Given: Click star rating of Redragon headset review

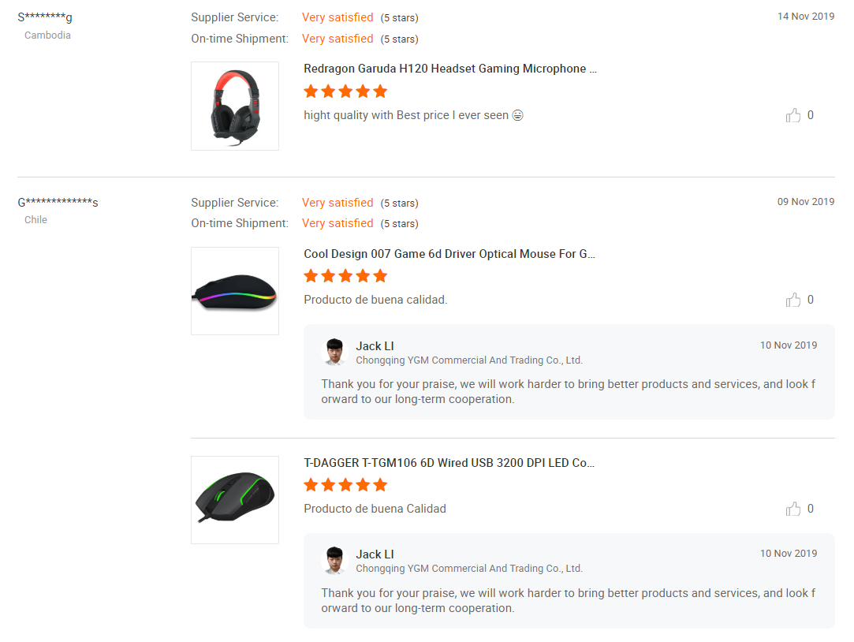Looking at the screenshot, I should (x=345, y=91).
